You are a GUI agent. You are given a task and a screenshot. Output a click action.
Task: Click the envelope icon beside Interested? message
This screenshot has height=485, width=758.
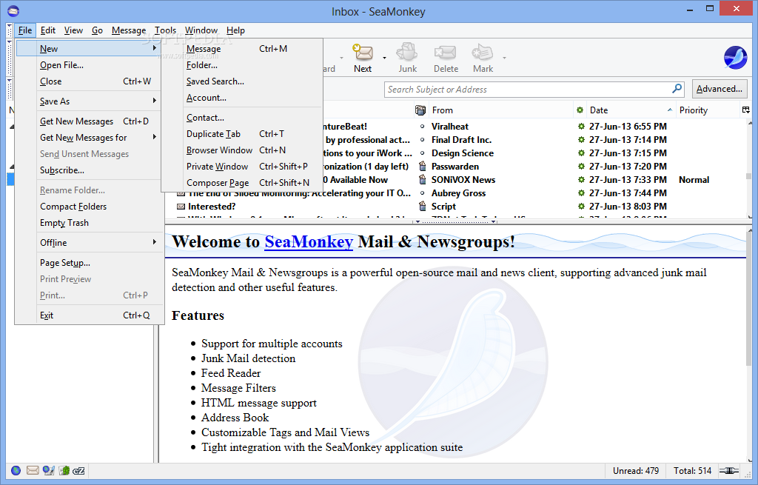181,207
